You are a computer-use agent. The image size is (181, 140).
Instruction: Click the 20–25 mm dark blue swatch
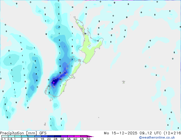(x=51, y=136)
